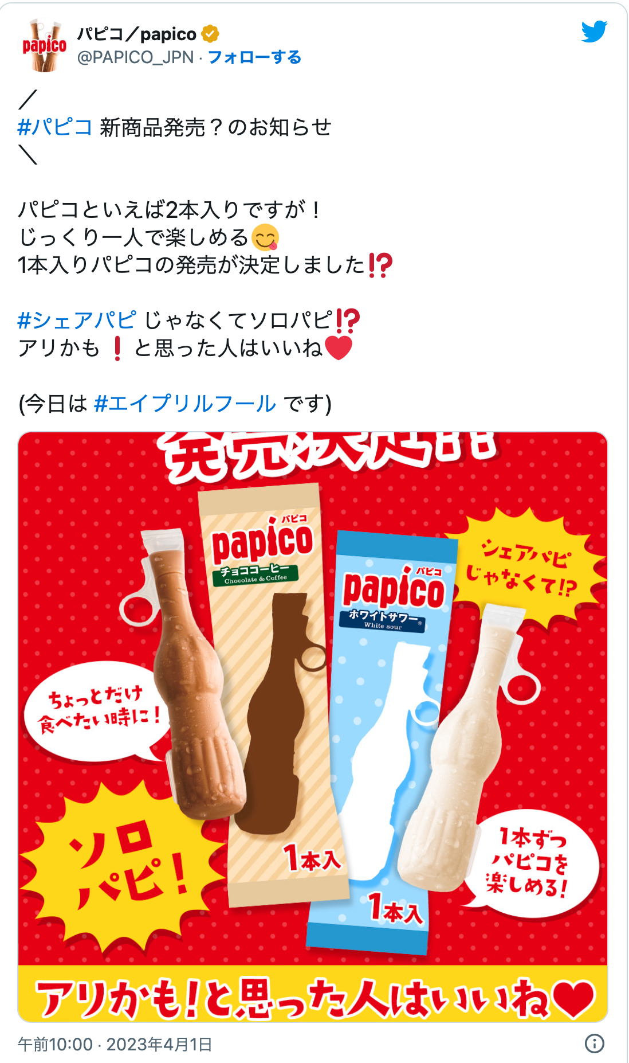Open the #シェアパピ hashtag
Image resolution: width=629 pixels, height=1063 pixels.
[77, 320]
